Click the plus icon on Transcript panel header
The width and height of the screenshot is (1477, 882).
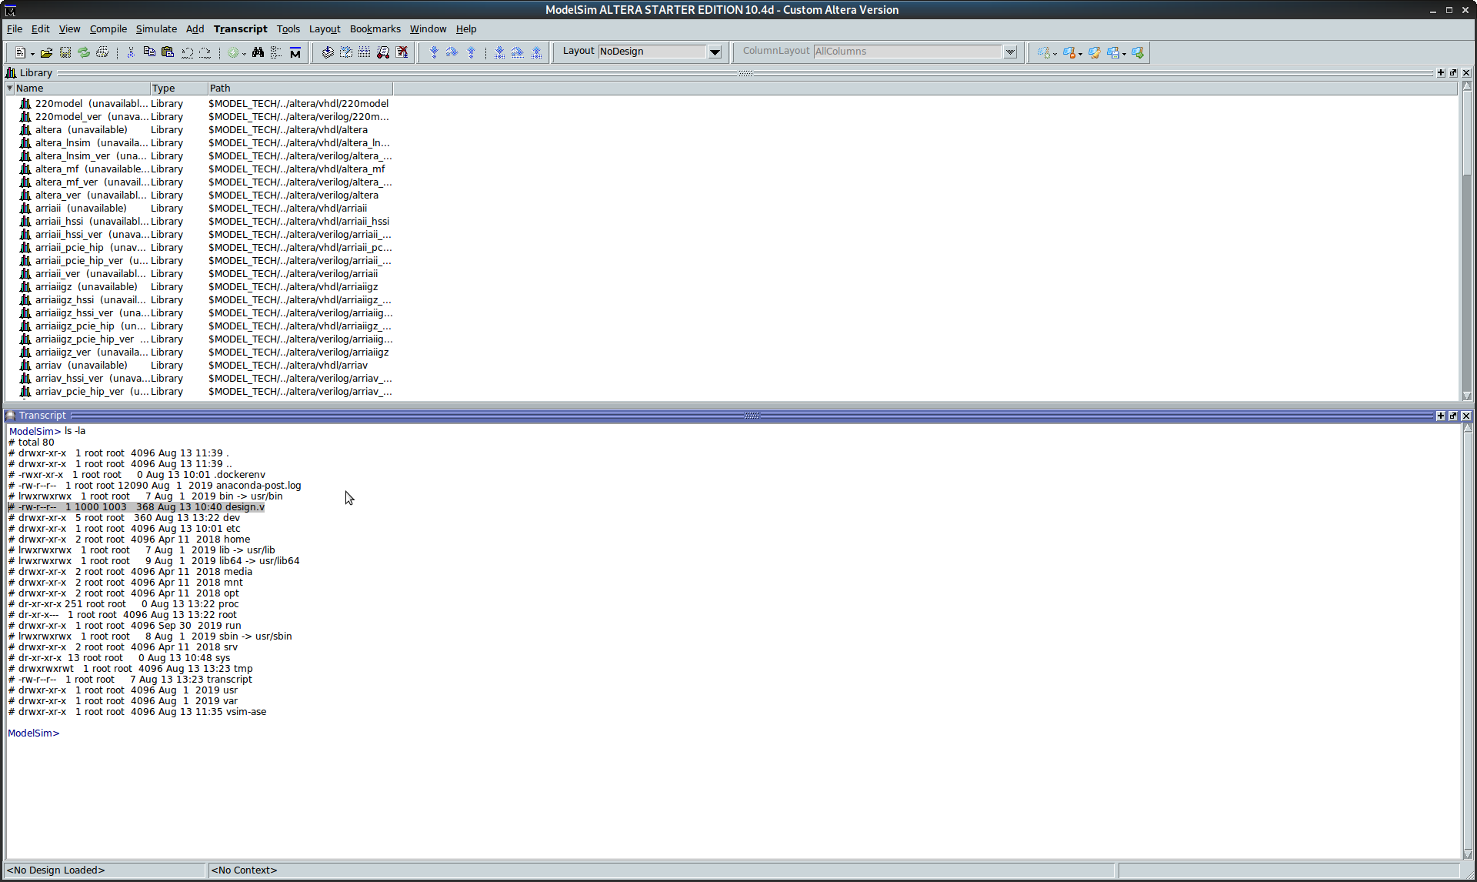point(1441,416)
